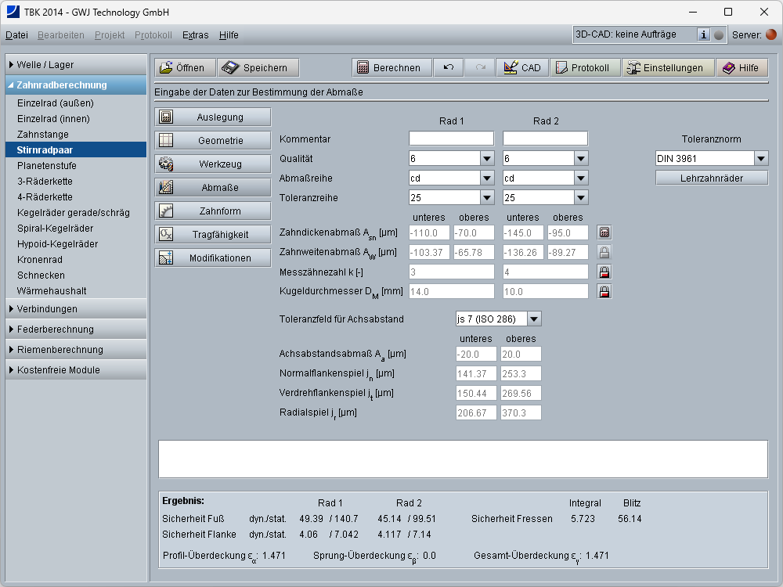Viewport: 783px width, 587px height.
Task: Click the Rad 1 Kommentar field
Action: [x=451, y=139]
